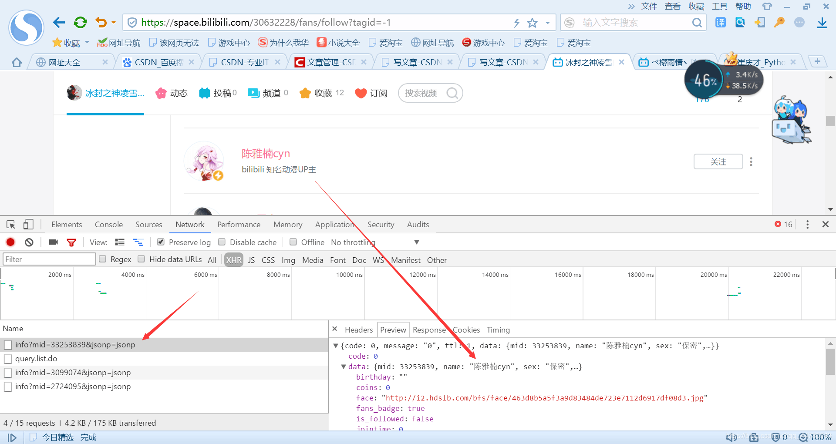Open the Response tab
Image resolution: width=836 pixels, height=444 pixels.
429,330
